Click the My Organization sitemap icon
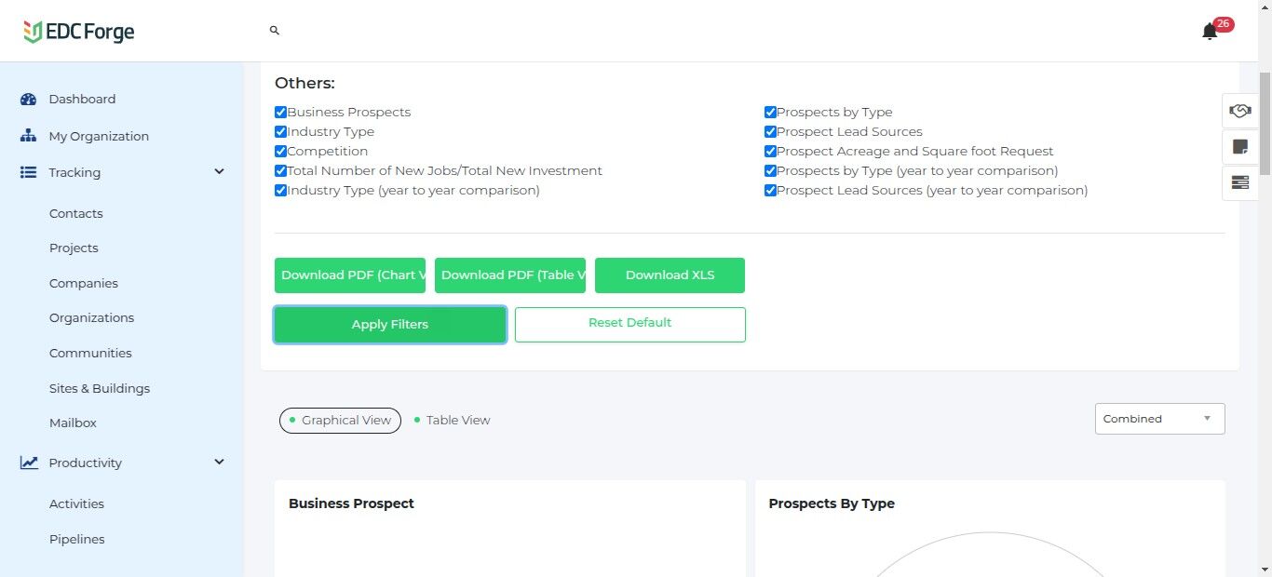The image size is (1272, 577). (x=28, y=136)
